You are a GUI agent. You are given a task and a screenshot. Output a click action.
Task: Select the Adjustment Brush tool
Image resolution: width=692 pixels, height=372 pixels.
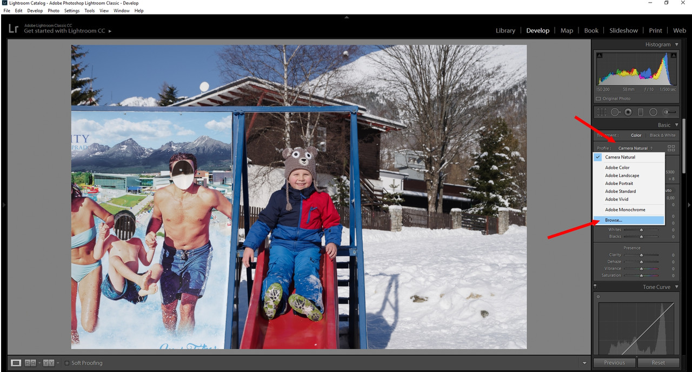[669, 112]
